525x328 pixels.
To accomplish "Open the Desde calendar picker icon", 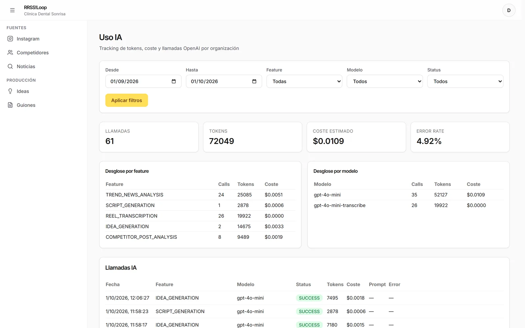I will [x=174, y=81].
